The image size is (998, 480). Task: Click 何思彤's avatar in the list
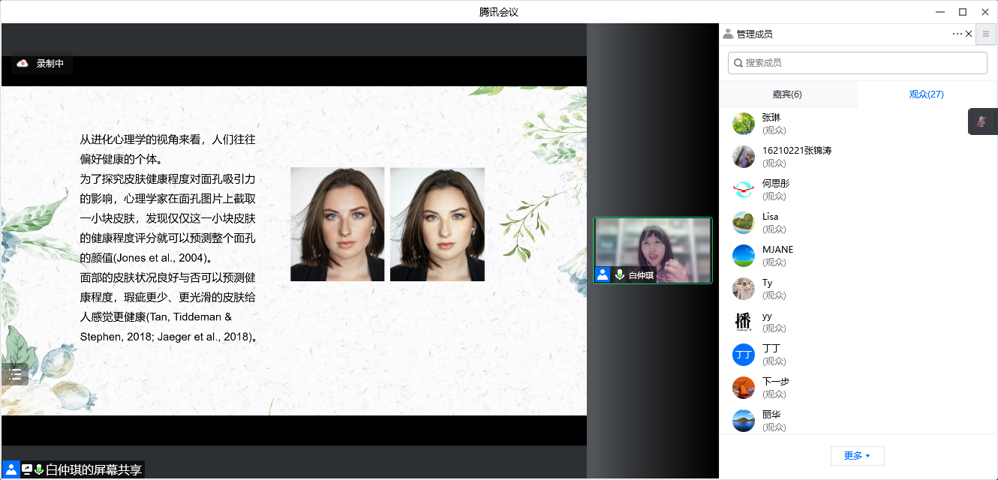743,190
